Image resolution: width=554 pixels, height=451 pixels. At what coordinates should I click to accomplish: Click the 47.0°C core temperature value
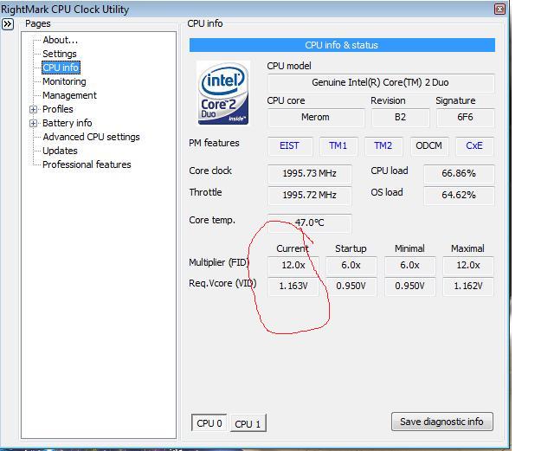pos(310,223)
